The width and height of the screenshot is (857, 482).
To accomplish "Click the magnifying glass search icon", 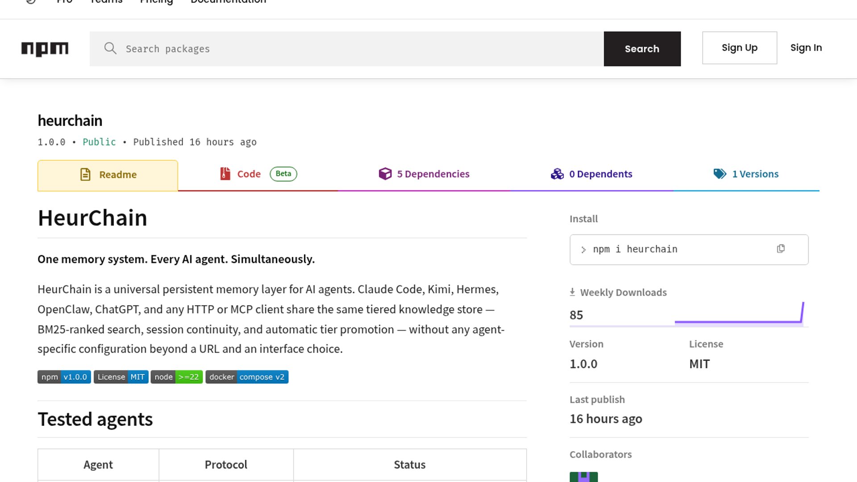I will point(110,48).
